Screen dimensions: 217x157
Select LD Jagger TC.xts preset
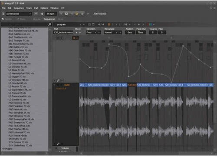tap(17, 77)
